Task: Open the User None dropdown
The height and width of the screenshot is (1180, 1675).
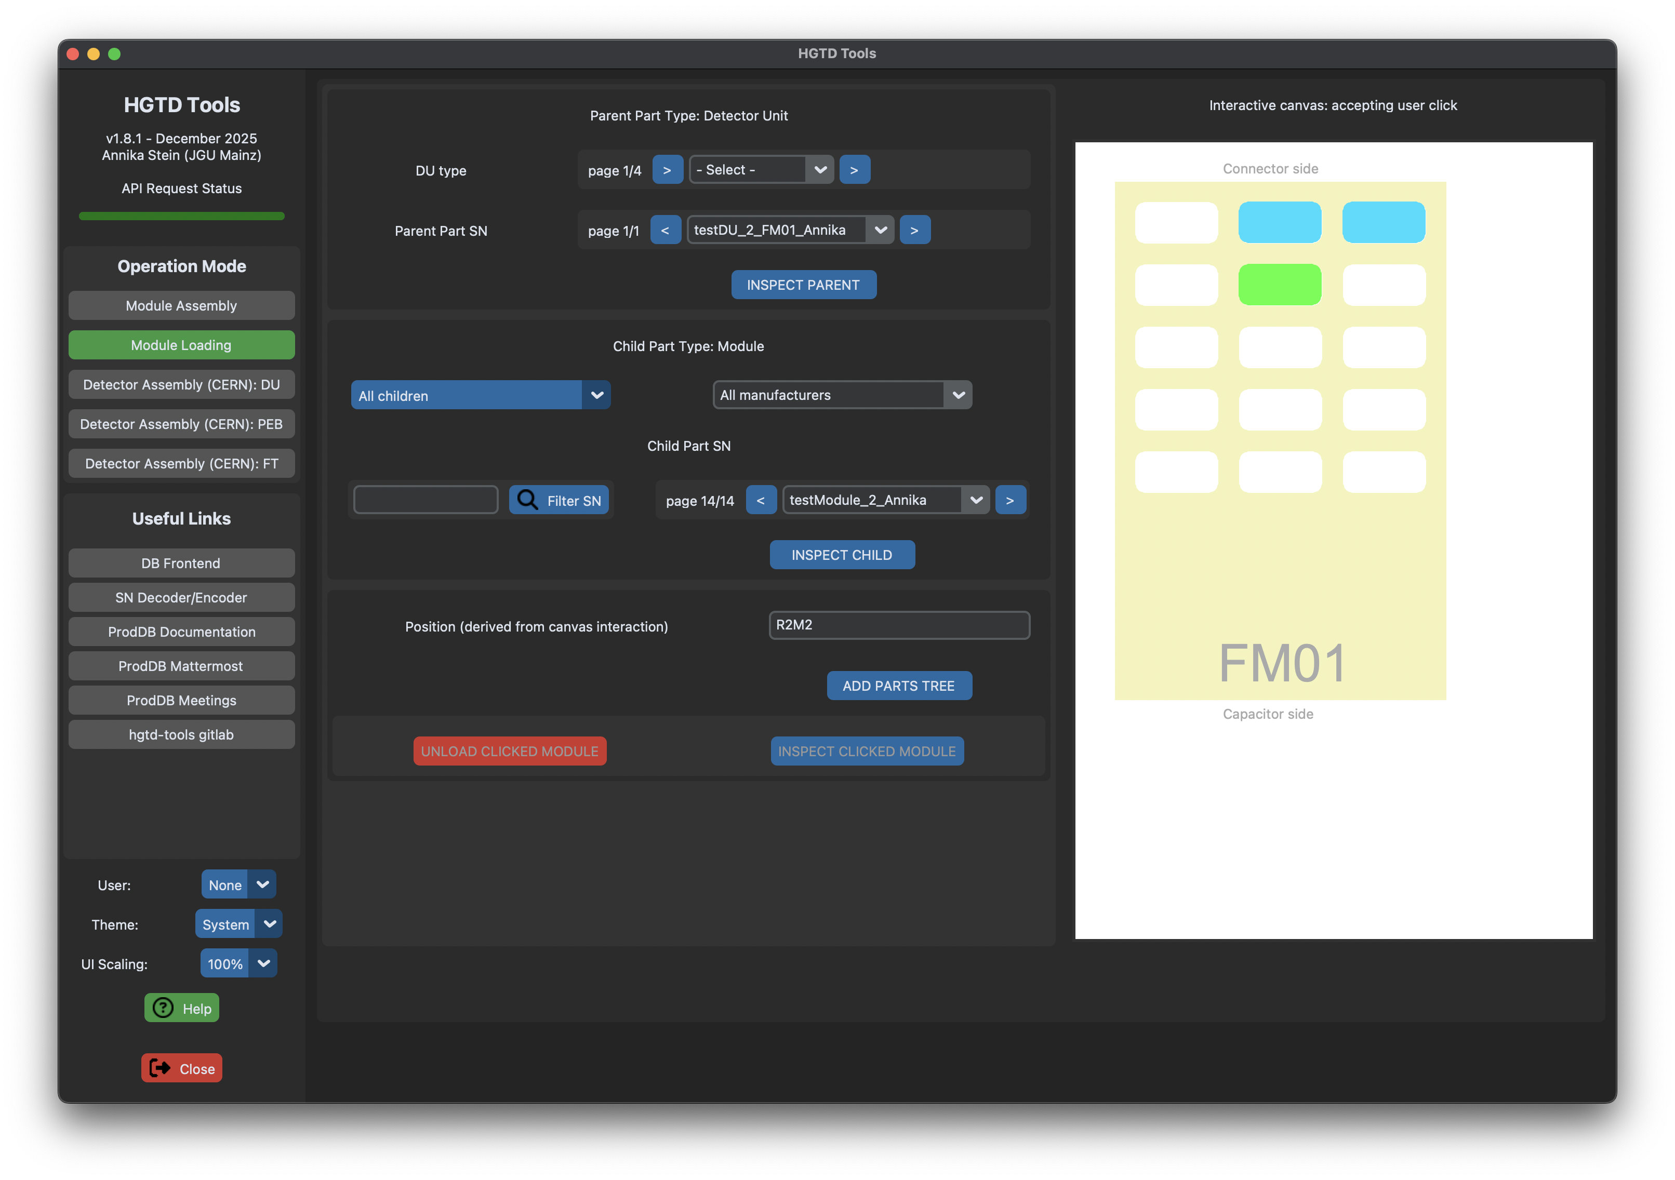Action: tap(238, 884)
